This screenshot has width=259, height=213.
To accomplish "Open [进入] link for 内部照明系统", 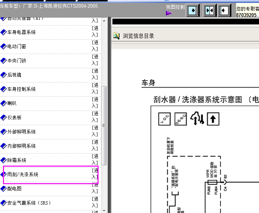I will (x=95, y=146).
